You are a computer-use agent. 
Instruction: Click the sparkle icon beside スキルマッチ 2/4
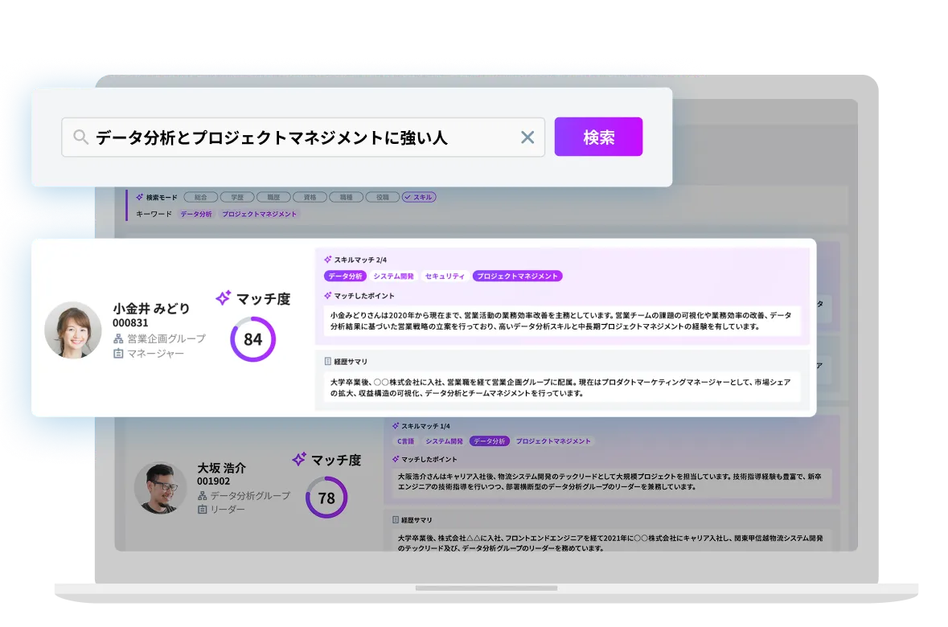click(327, 260)
